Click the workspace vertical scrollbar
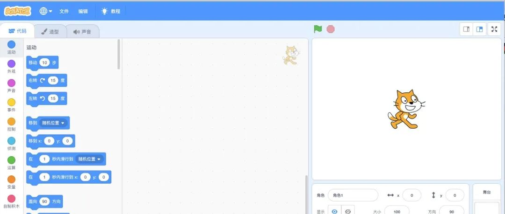Screen dimensions: 505x214 pyautogui.click(x=306, y=194)
